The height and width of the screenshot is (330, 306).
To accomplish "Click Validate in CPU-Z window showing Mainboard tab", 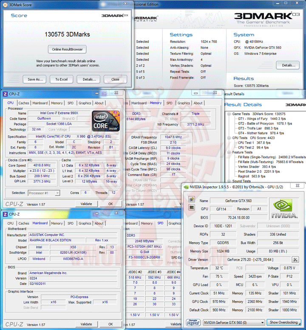I will [86, 324].
